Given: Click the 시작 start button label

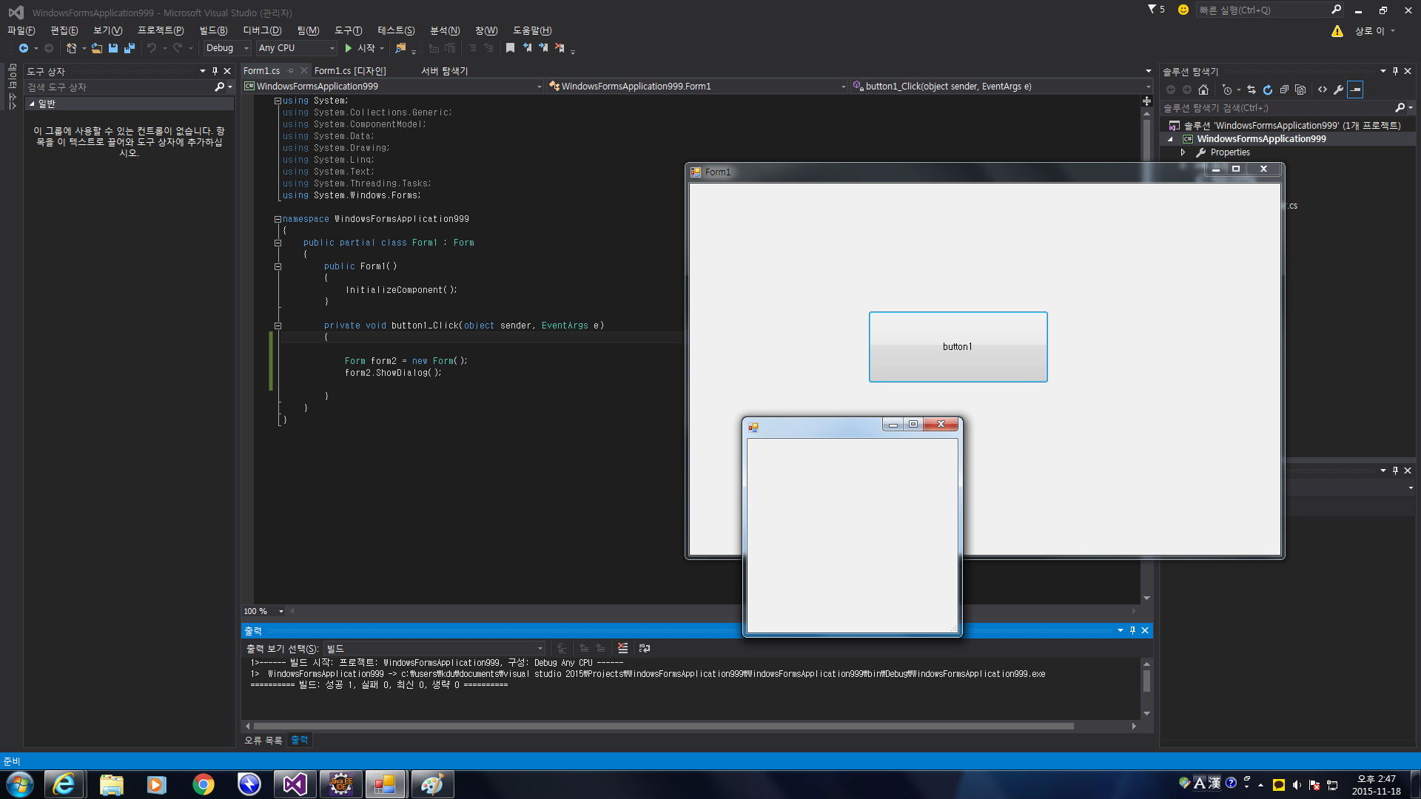Looking at the screenshot, I should (x=366, y=48).
